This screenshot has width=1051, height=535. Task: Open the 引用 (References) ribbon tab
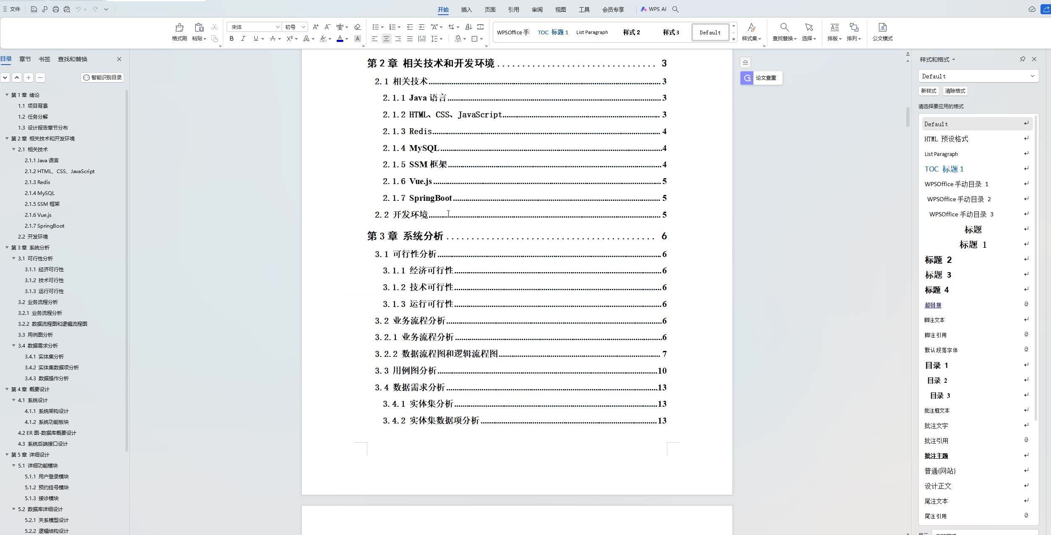coord(513,9)
